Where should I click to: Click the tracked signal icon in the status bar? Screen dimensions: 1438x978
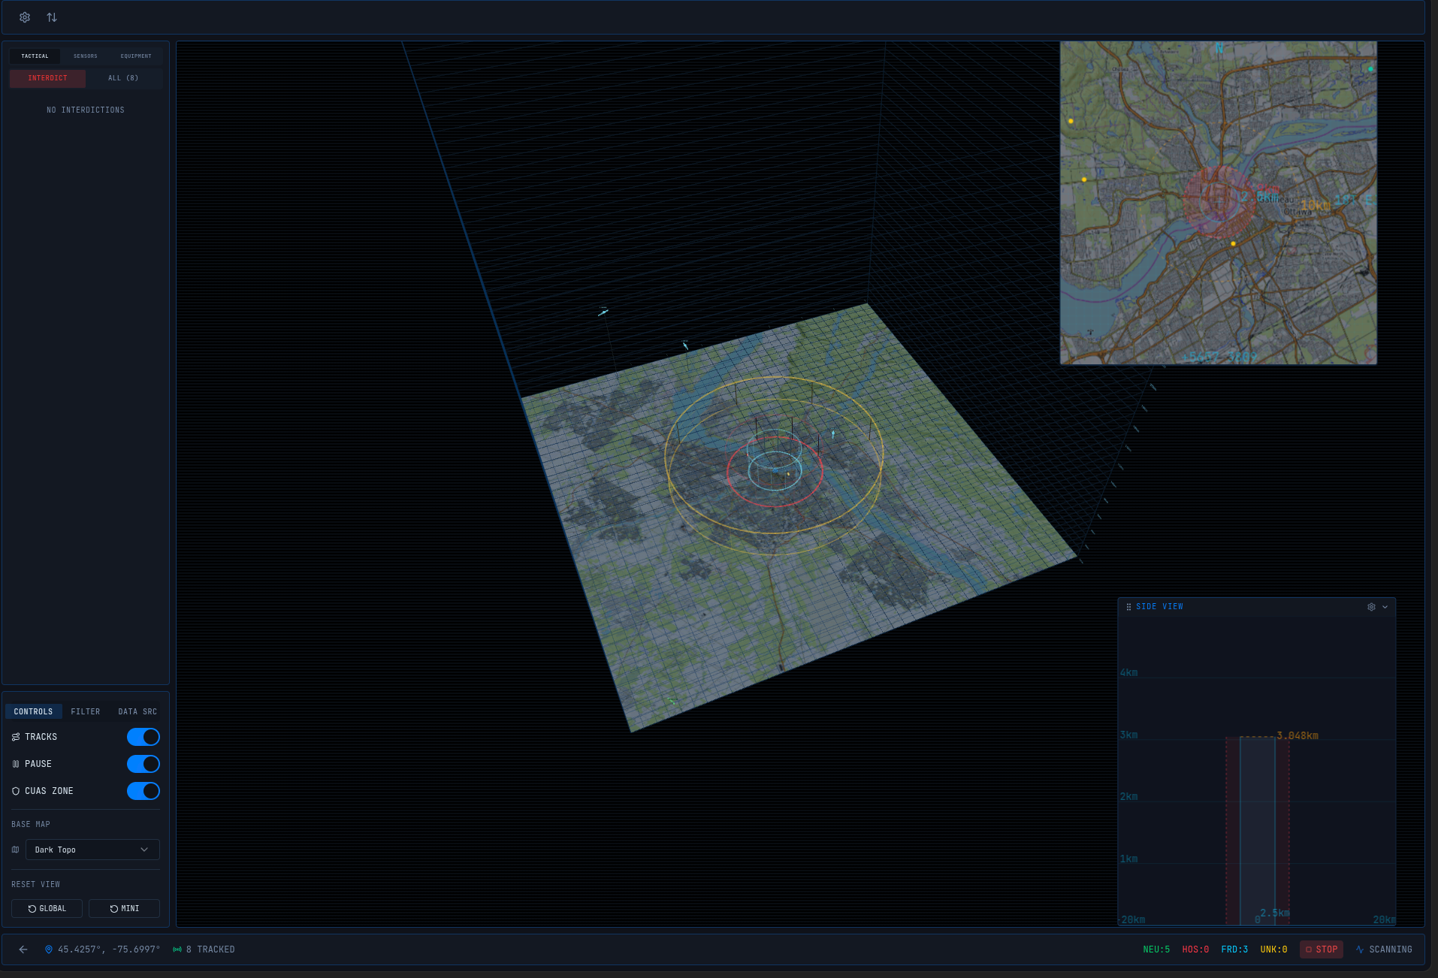pyautogui.click(x=177, y=949)
